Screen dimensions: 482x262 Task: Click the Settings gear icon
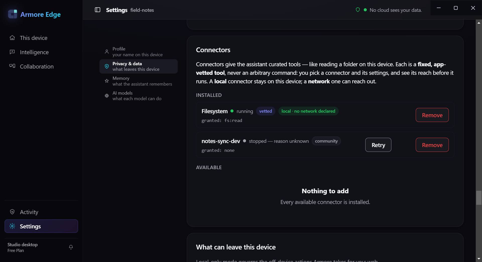click(12, 226)
